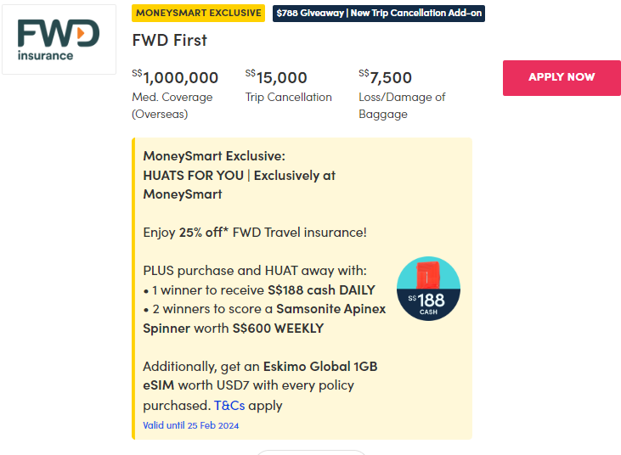This screenshot has height=455, width=621.
Task: Click the Eskimo Global 1GB eSIM text
Action: [x=260, y=375]
